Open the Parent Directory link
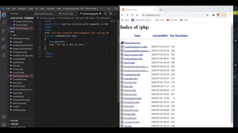Screen dimensions: 238x133 (132, 43)
